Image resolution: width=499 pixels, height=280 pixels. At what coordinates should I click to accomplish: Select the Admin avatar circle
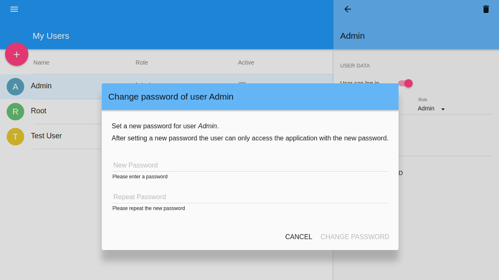click(15, 86)
